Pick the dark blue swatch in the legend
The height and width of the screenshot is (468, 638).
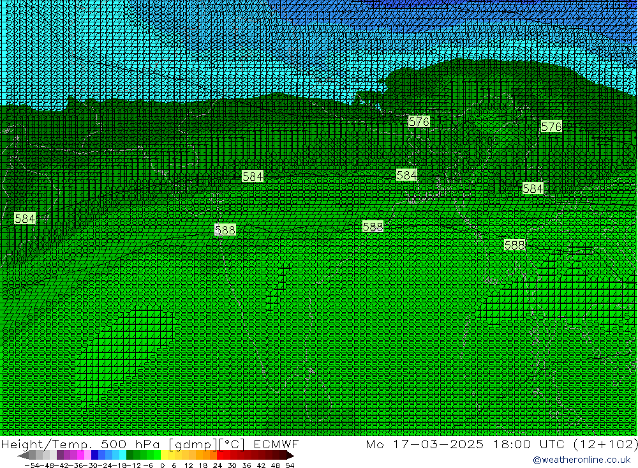[x=94, y=455]
